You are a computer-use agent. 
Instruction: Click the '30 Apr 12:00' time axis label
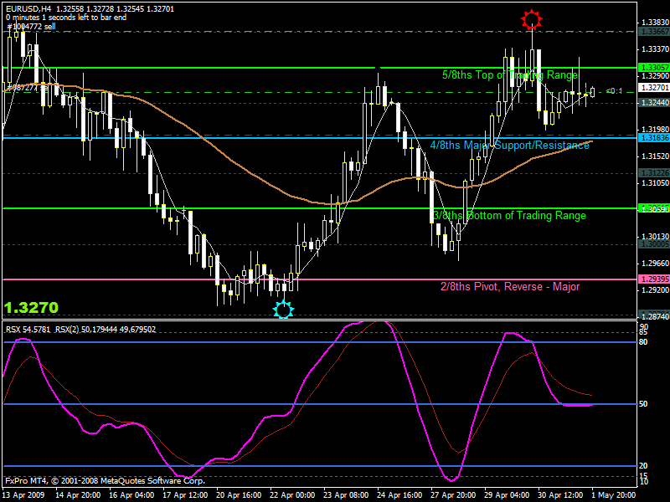pyautogui.click(x=560, y=495)
